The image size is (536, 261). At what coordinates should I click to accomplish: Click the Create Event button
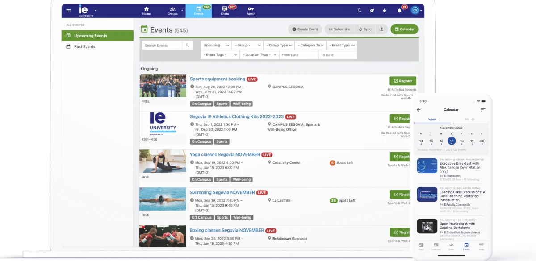[305, 29]
